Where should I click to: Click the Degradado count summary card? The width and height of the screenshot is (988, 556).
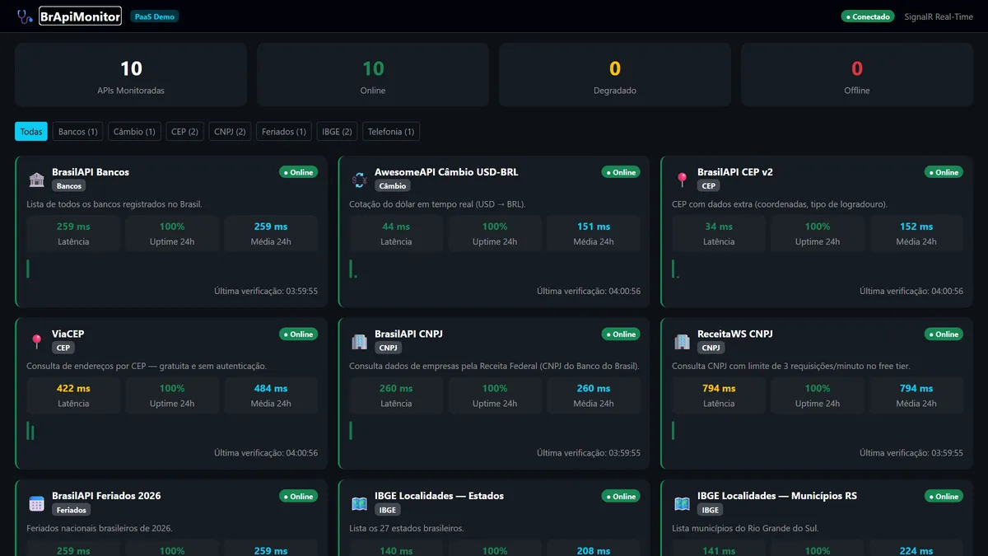point(615,75)
